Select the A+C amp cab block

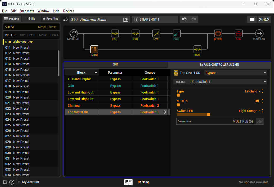pos(239,34)
